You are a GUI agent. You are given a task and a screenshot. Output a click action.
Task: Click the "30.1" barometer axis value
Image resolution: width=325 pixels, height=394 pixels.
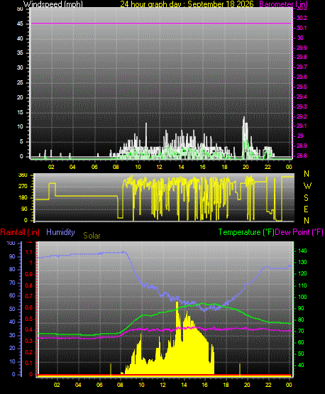click(x=302, y=28)
